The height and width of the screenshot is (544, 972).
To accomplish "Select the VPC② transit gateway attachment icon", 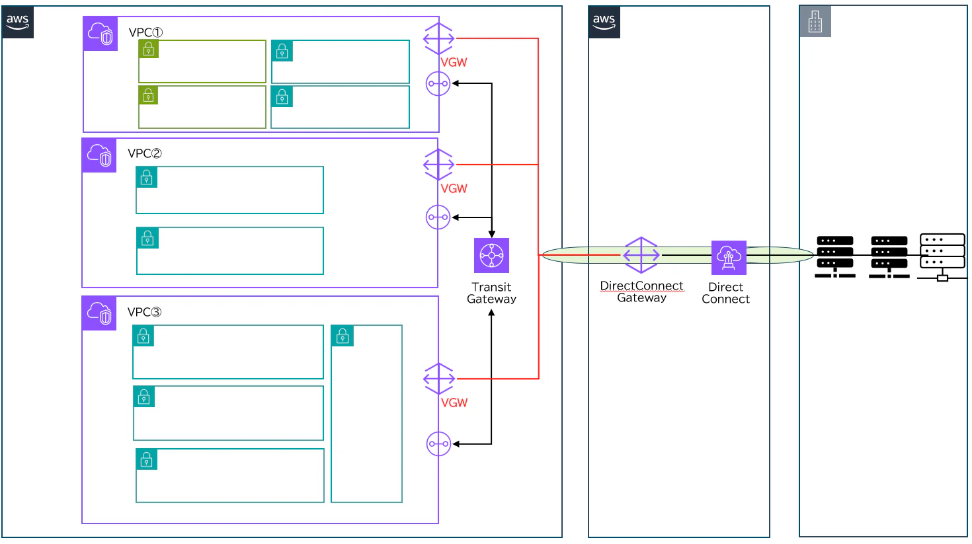I will tap(438, 217).
